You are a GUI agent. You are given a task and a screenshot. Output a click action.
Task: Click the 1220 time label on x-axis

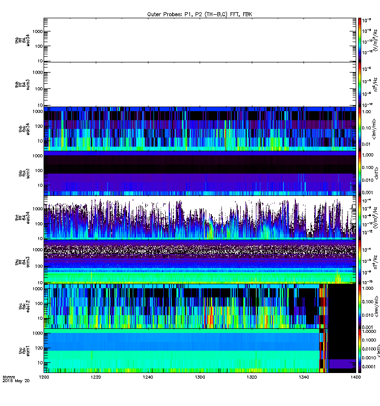pos(96,377)
